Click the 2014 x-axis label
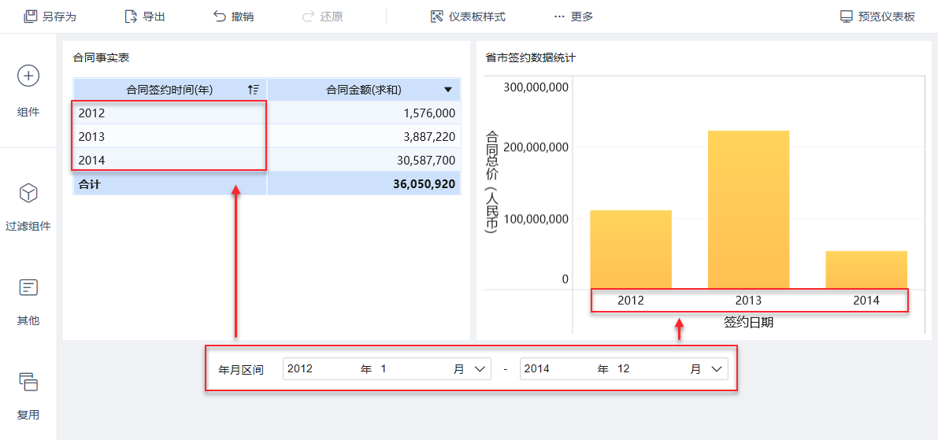Image resolution: width=938 pixels, height=440 pixels. (866, 301)
